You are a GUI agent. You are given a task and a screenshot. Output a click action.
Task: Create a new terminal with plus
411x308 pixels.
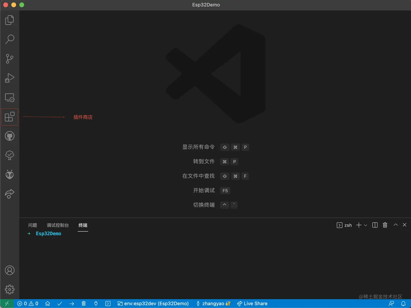[x=359, y=225]
